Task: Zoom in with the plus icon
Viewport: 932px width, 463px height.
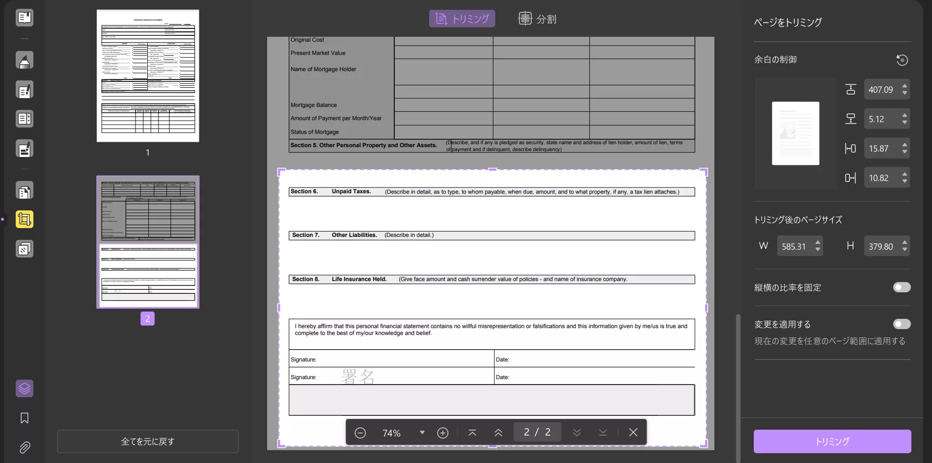Action: (442, 433)
